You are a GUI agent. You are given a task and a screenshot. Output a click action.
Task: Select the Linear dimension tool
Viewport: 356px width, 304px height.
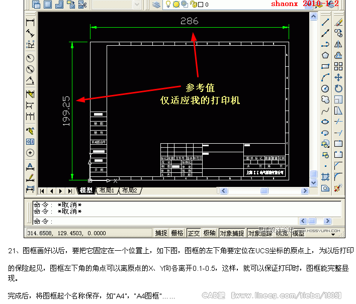coord(30,23)
